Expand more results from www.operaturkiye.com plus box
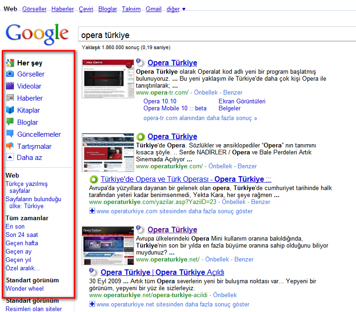Image resolution: width=356 pixels, height=312 pixels. pos(92,211)
